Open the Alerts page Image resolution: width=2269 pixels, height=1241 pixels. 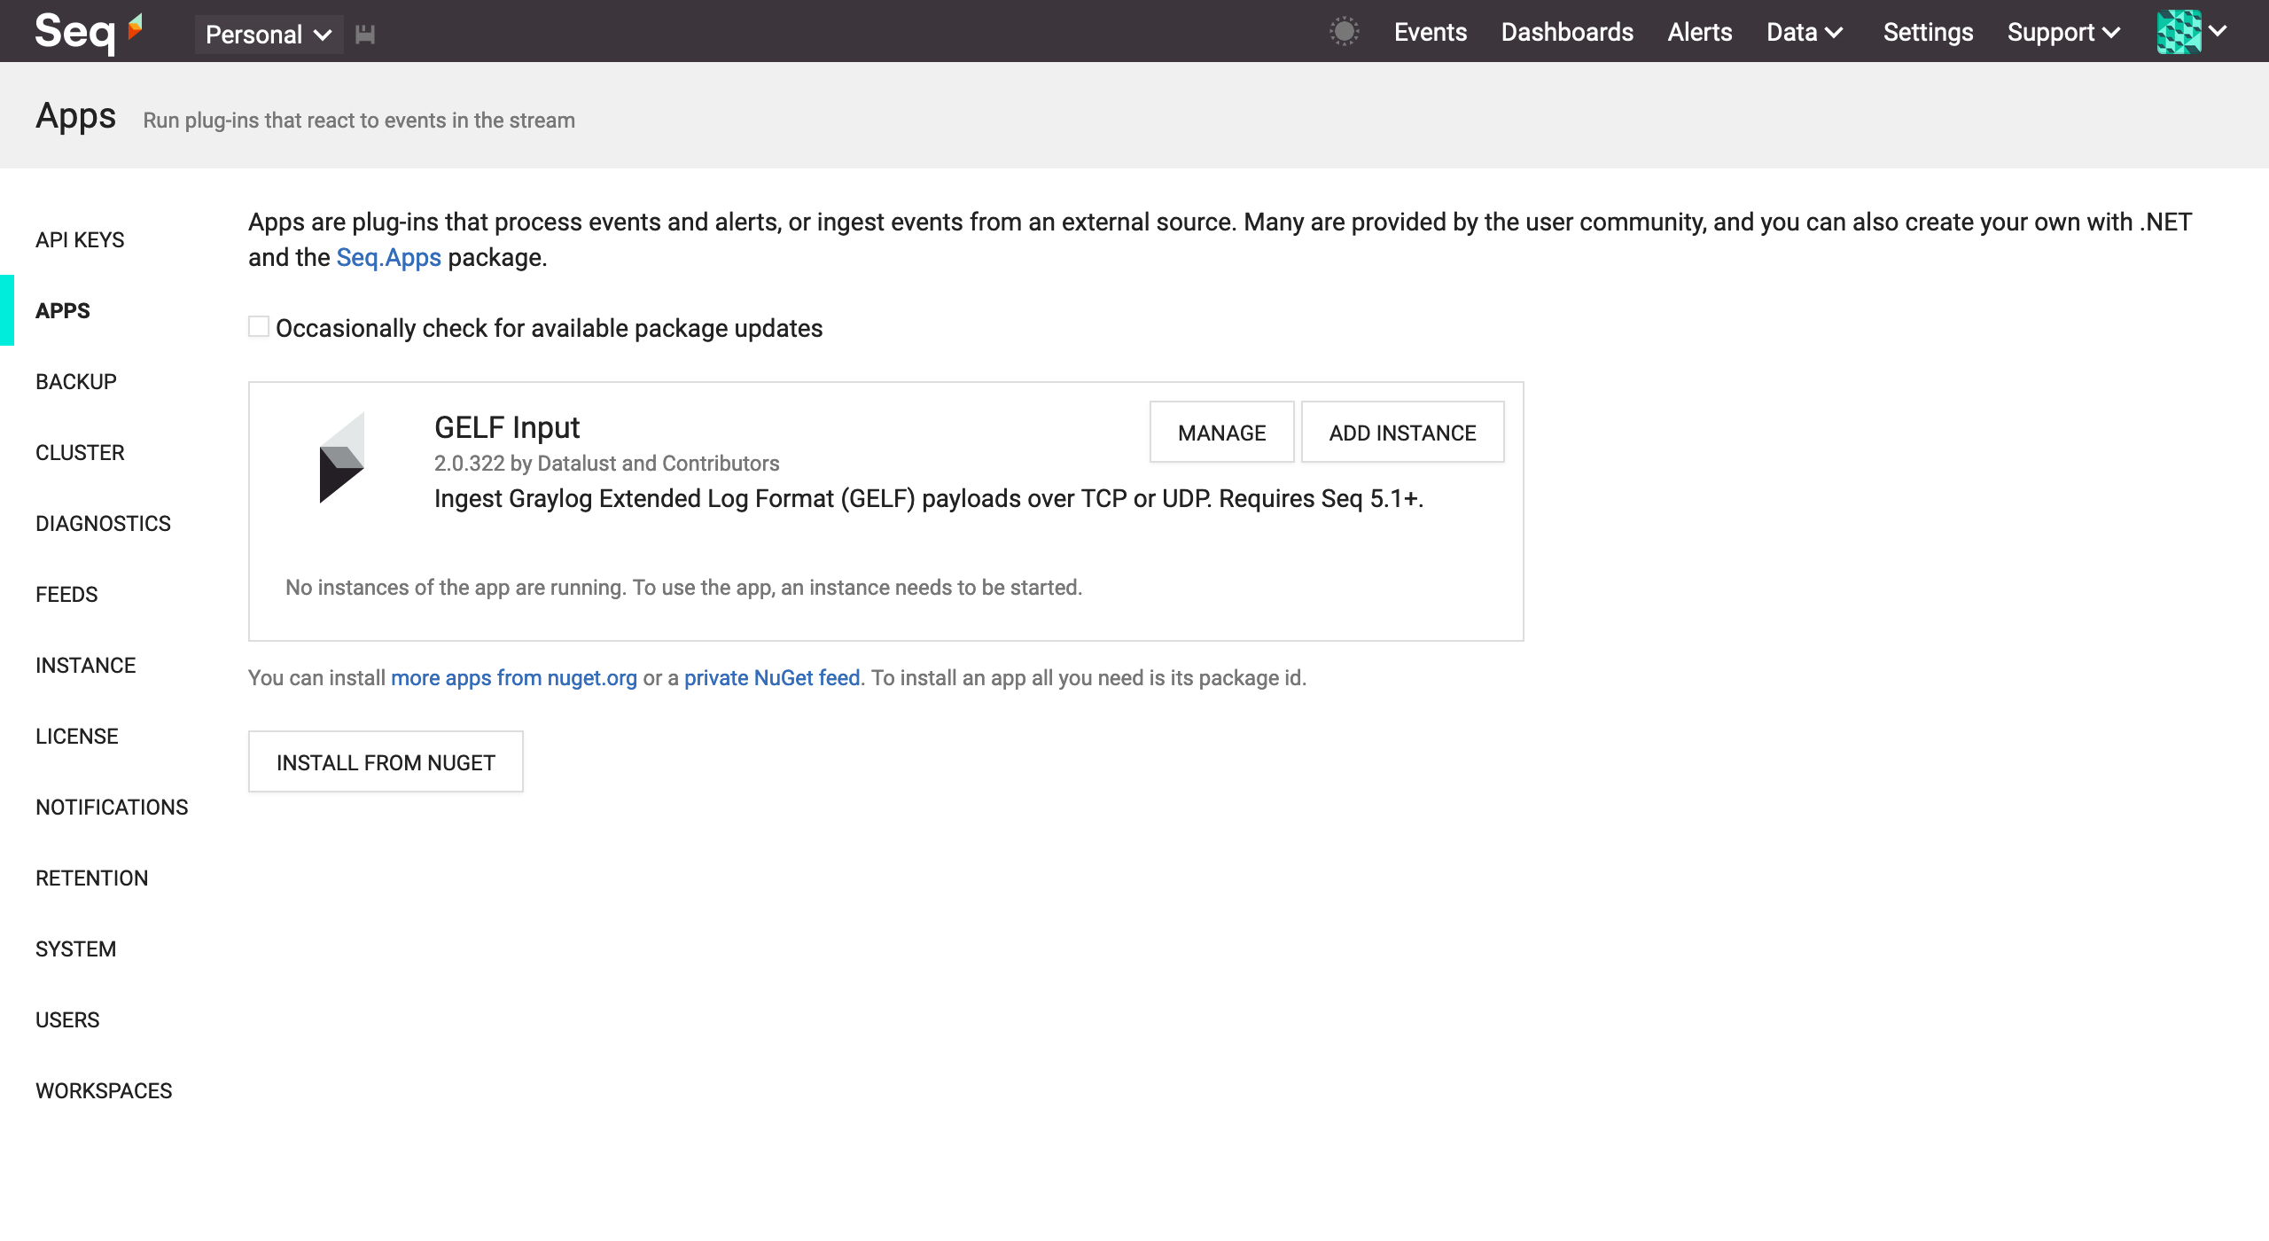(x=1699, y=32)
